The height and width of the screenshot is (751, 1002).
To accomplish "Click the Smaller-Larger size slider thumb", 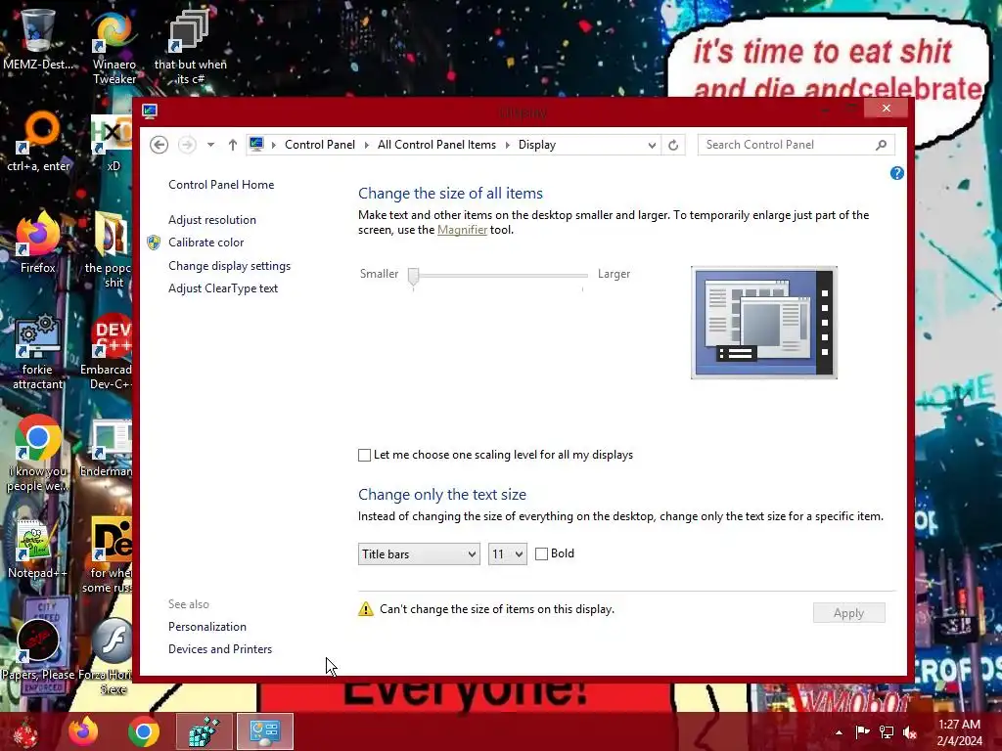I will click(x=414, y=276).
